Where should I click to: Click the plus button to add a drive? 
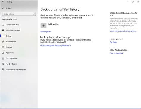click(43, 25)
